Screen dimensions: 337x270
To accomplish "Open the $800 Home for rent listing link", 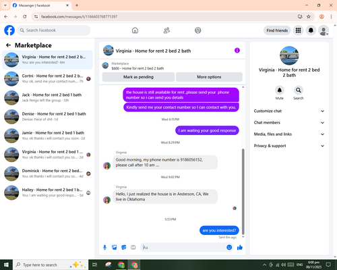I will click(137, 68).
